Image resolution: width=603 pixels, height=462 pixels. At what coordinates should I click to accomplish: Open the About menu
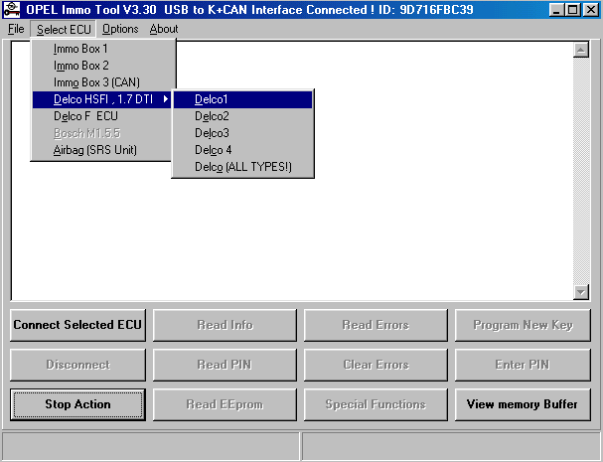pos(164,29)
